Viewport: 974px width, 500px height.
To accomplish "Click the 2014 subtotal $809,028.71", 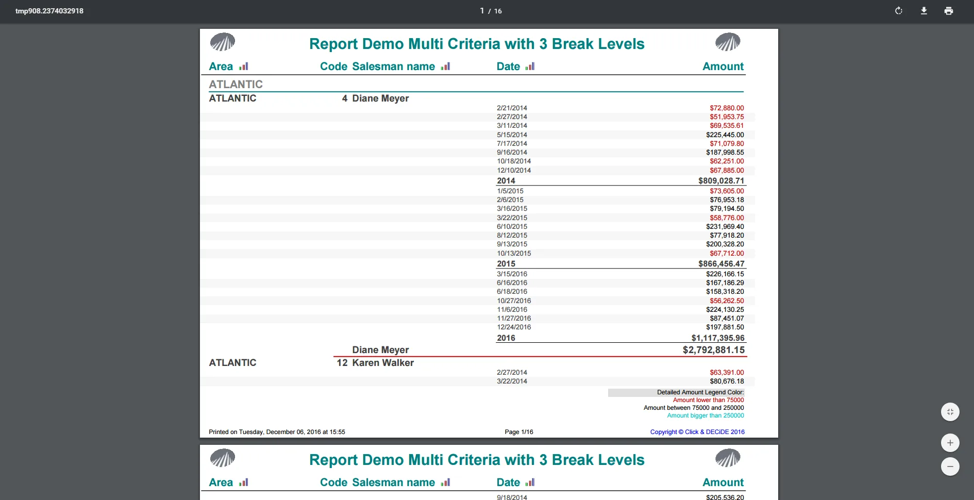I will point(721,181).
